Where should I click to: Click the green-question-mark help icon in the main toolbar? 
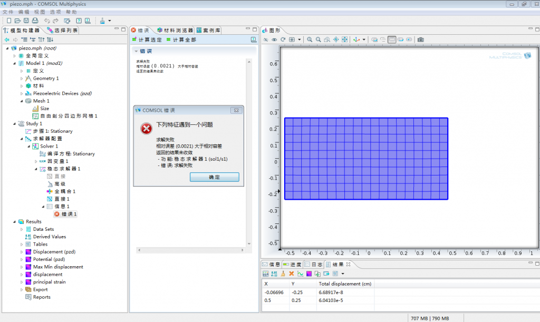[x=79, y=21]
